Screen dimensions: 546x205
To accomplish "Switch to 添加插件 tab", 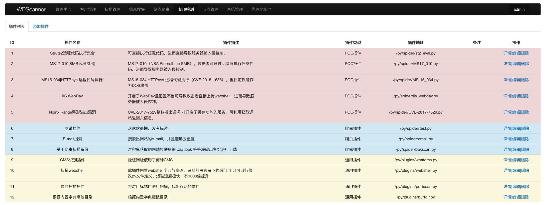I will (x=40, y=26).
